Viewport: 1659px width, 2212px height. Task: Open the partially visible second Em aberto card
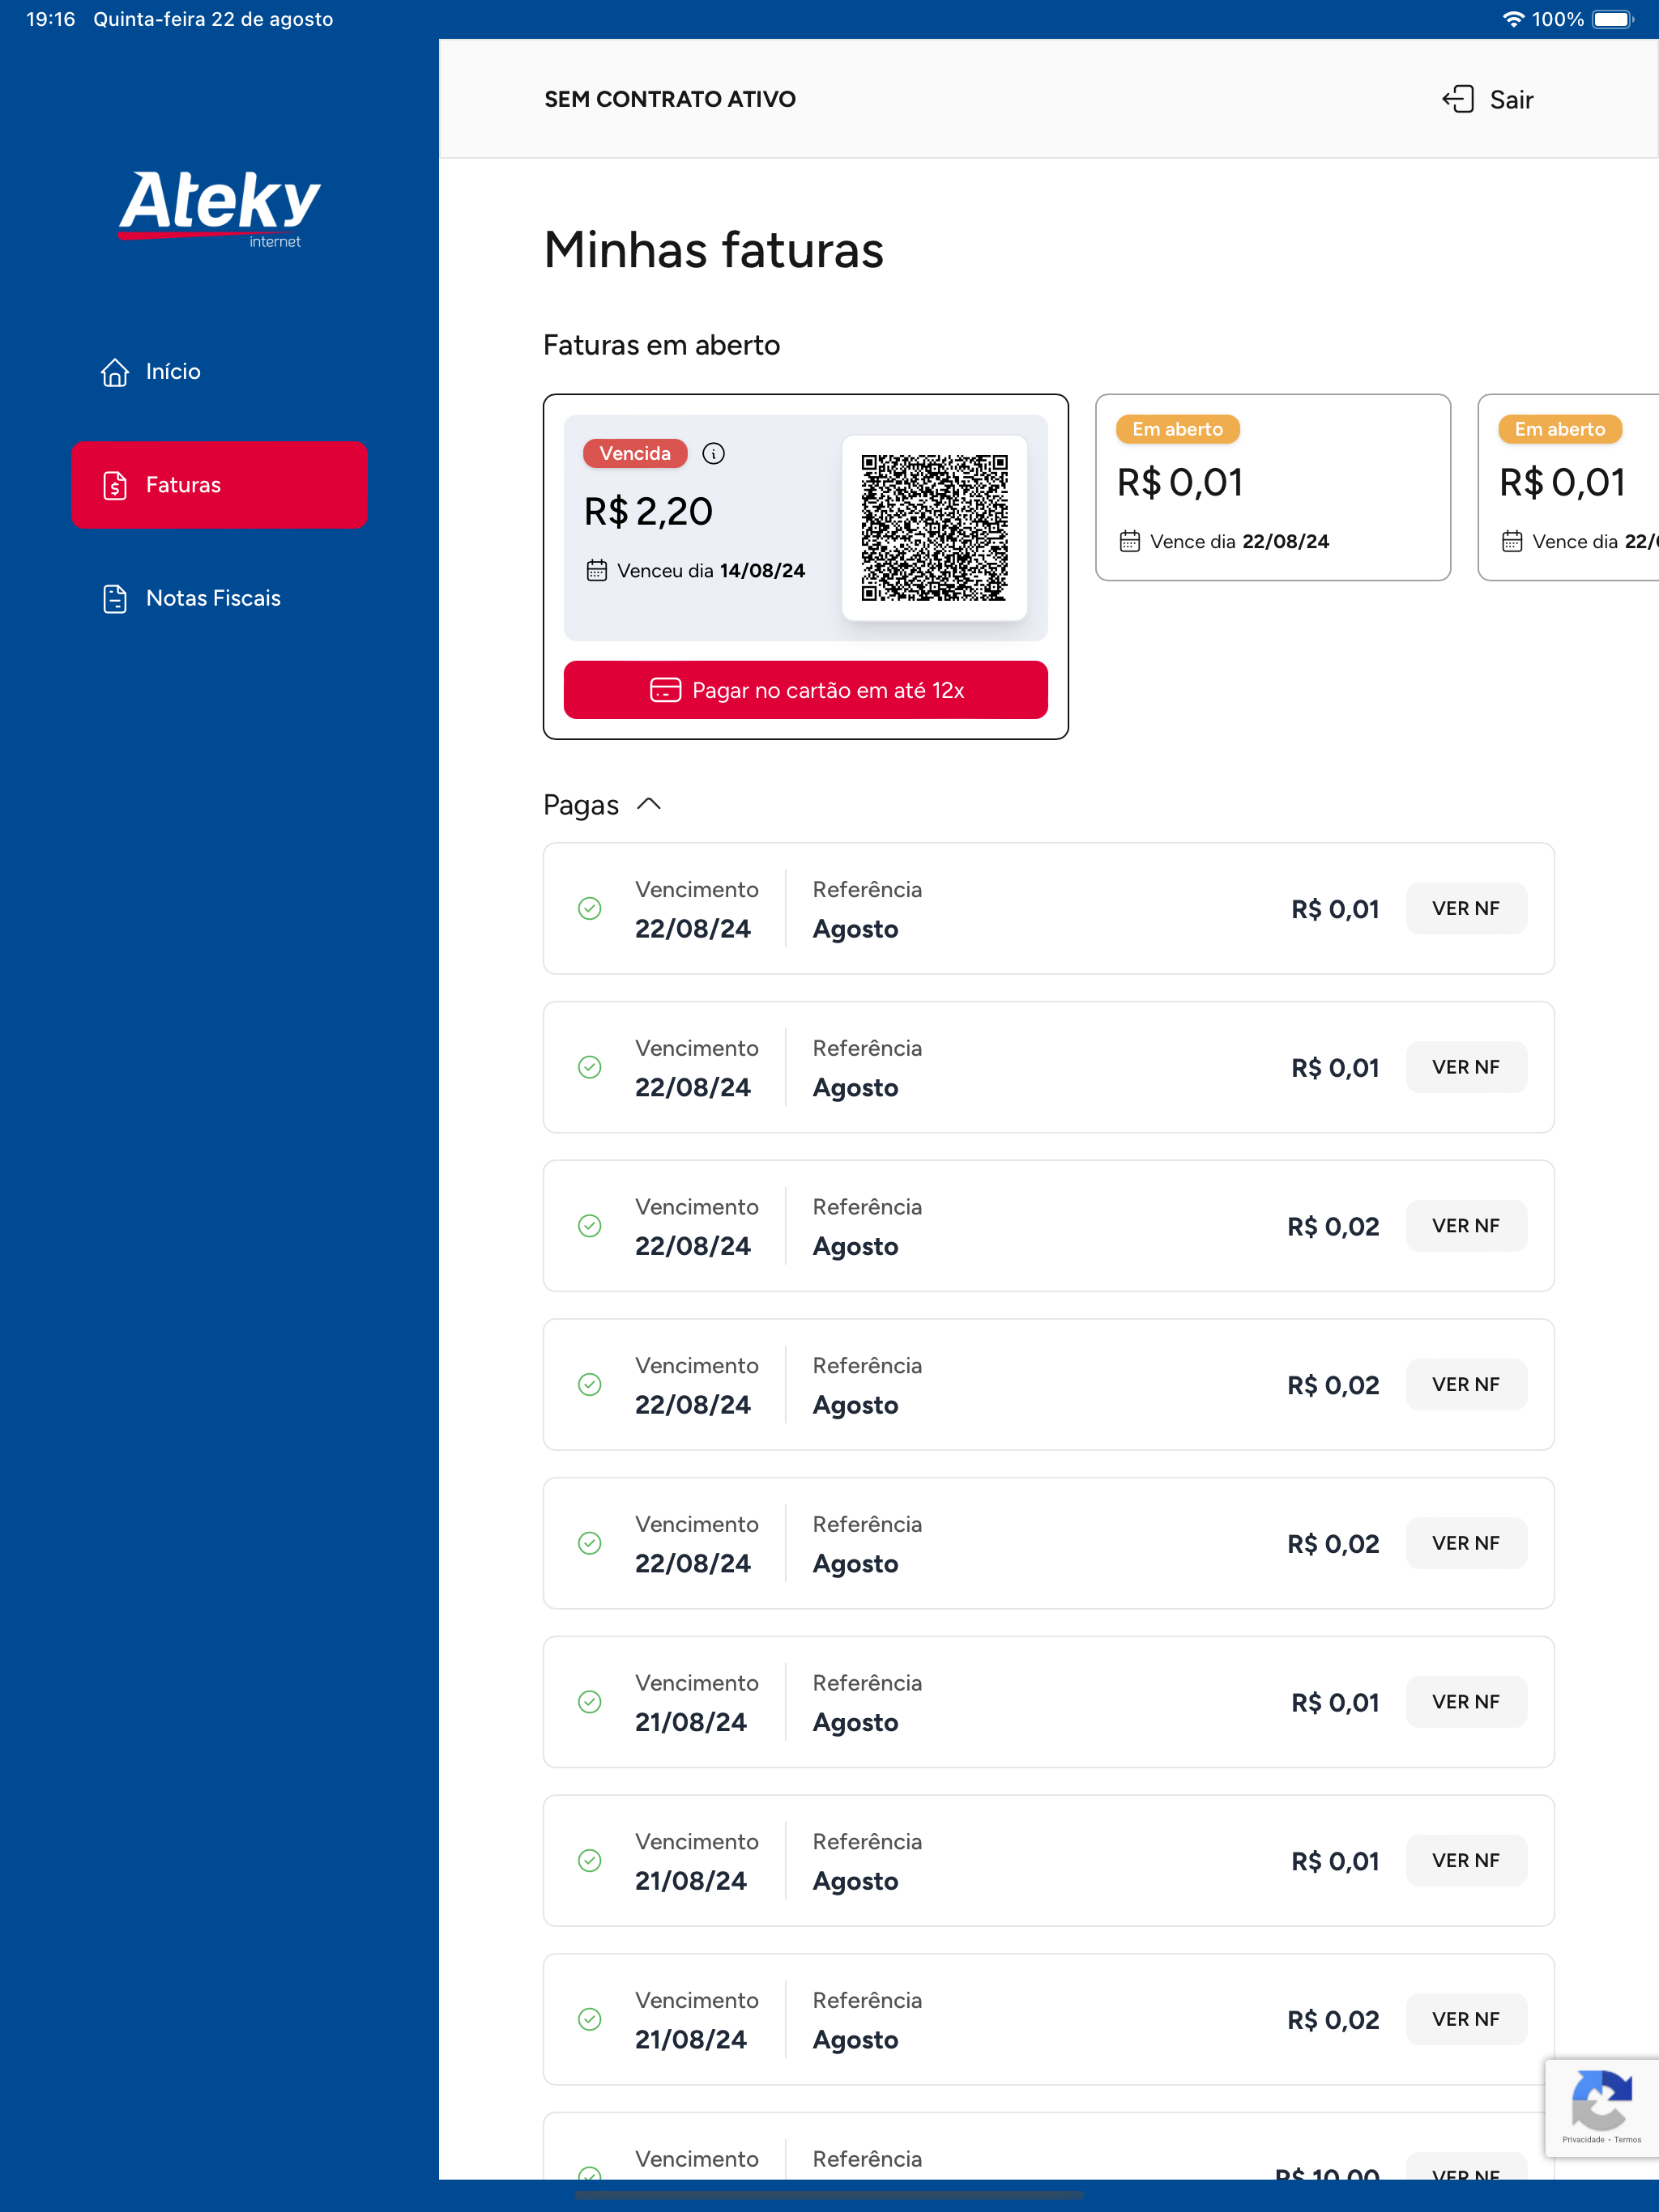(x=1569, y=487)
